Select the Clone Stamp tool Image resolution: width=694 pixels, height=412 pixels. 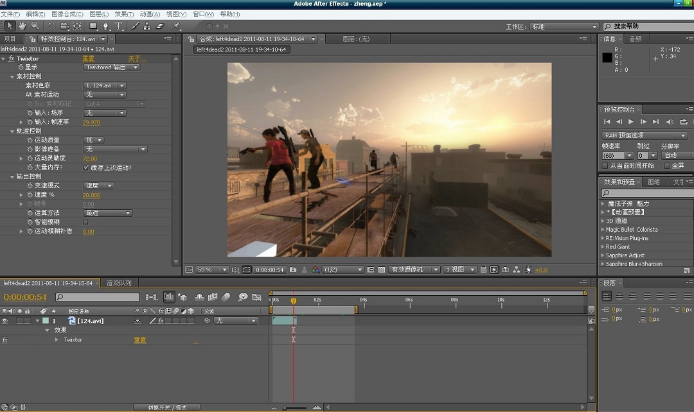click(x=147, y=26)
